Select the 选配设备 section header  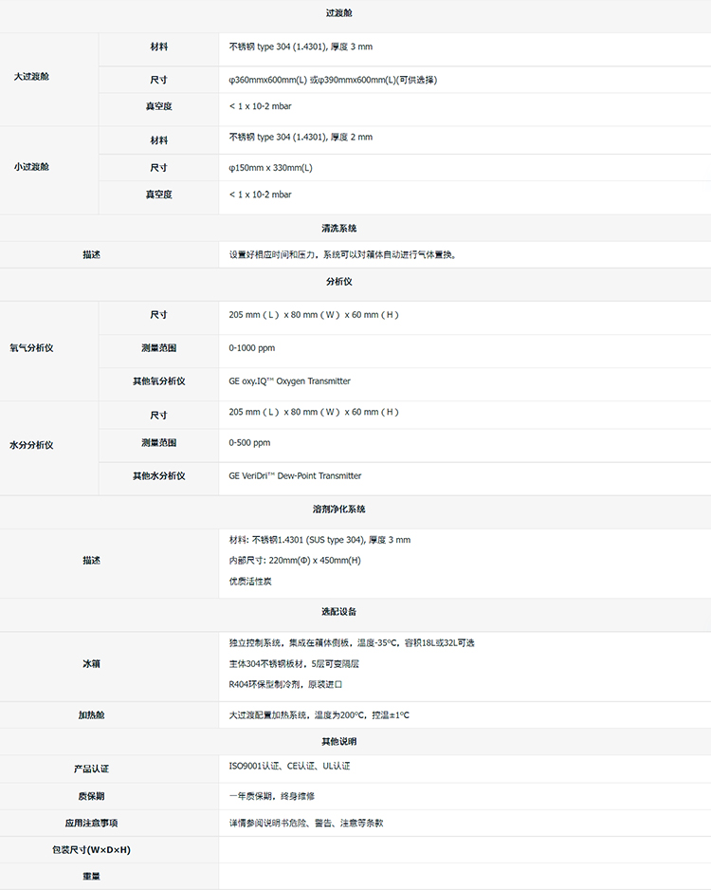tap(339, 612)
